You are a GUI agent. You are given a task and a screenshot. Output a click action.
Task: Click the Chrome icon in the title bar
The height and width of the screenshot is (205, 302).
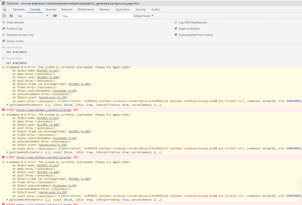4,3
